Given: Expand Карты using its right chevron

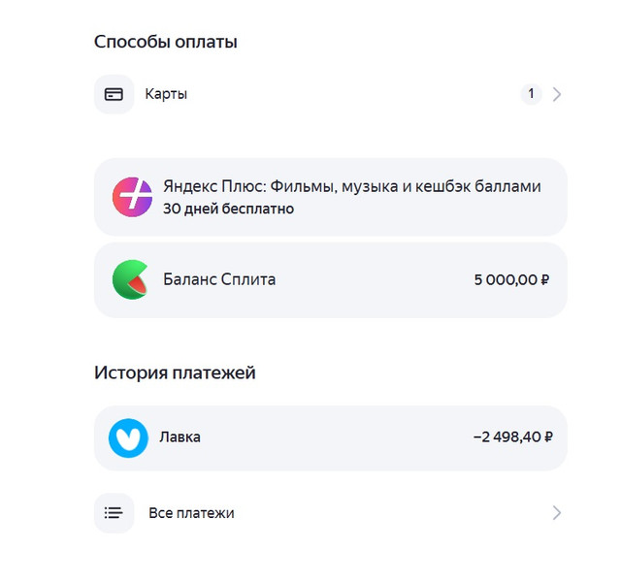Looking at the screenshot, I should [557, 94].
